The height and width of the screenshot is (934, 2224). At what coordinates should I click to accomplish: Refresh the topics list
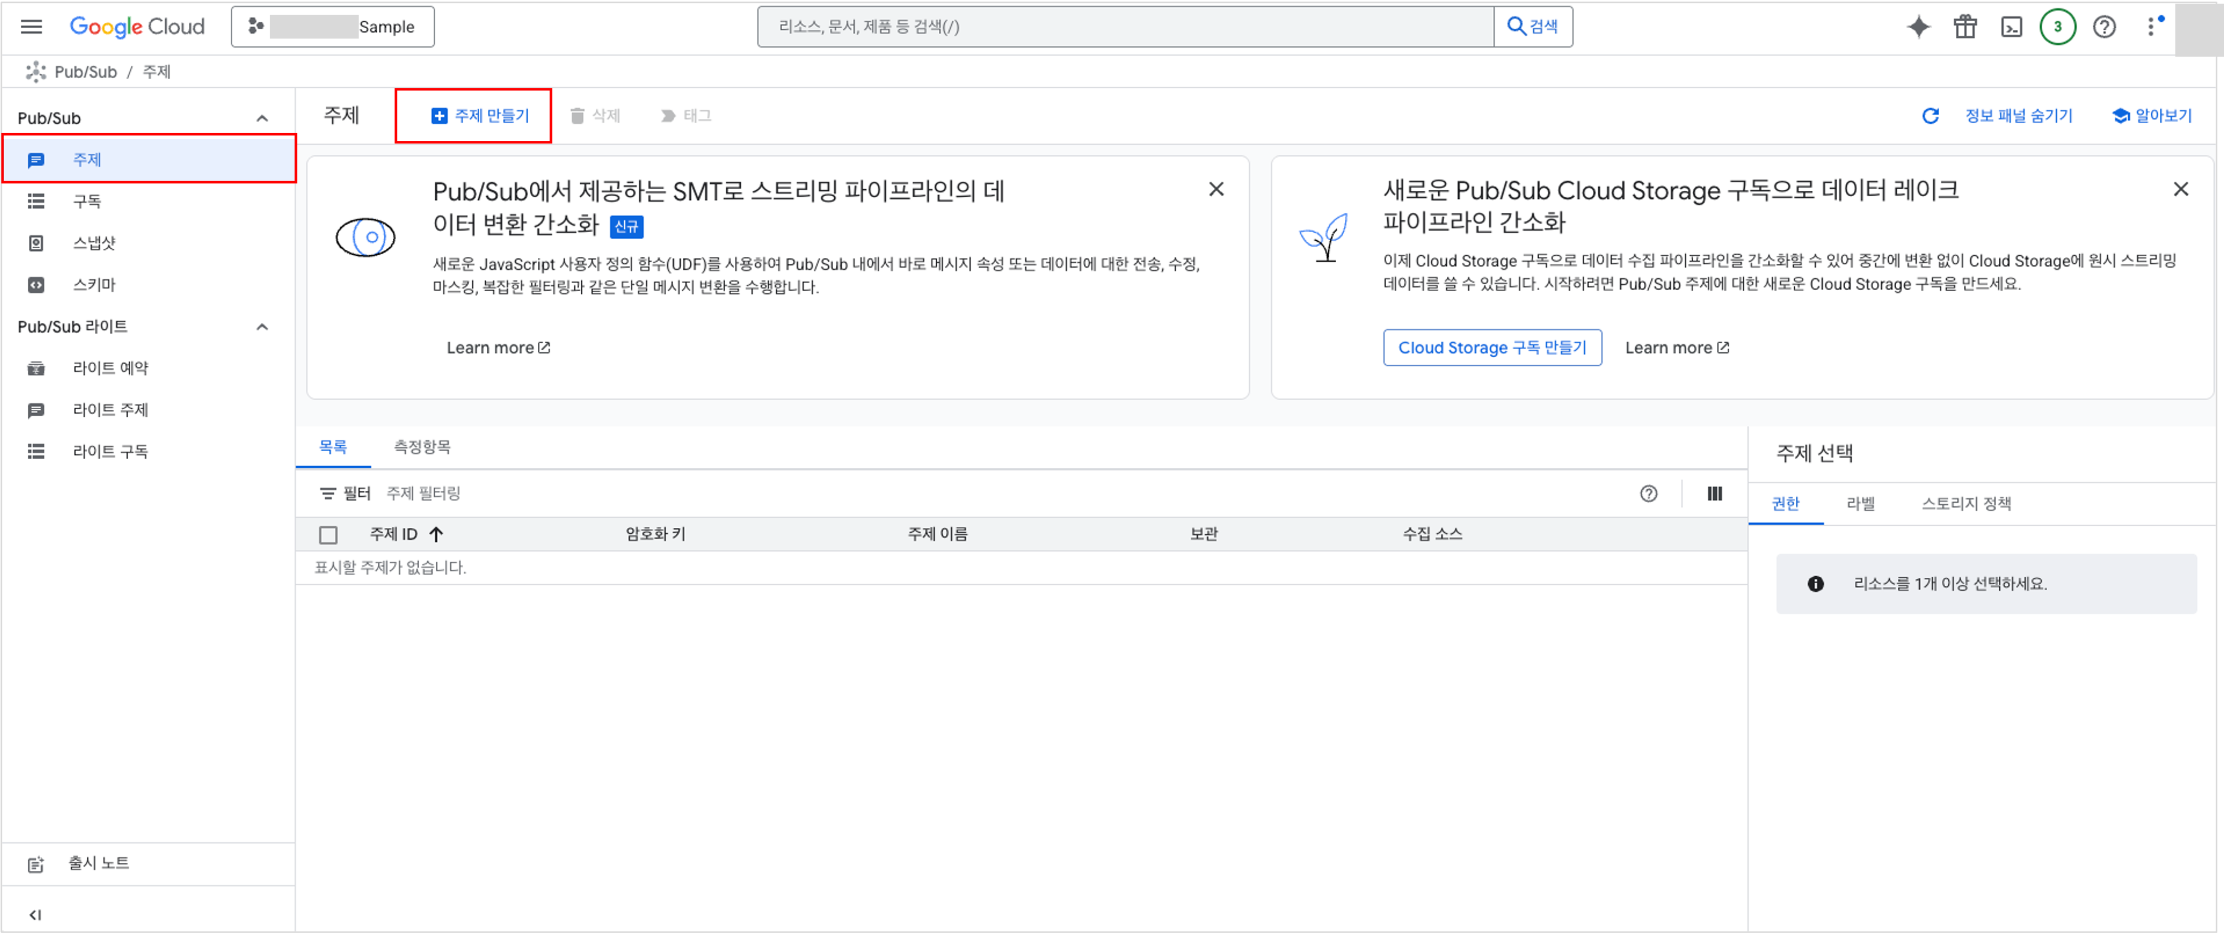point(1931,115)
